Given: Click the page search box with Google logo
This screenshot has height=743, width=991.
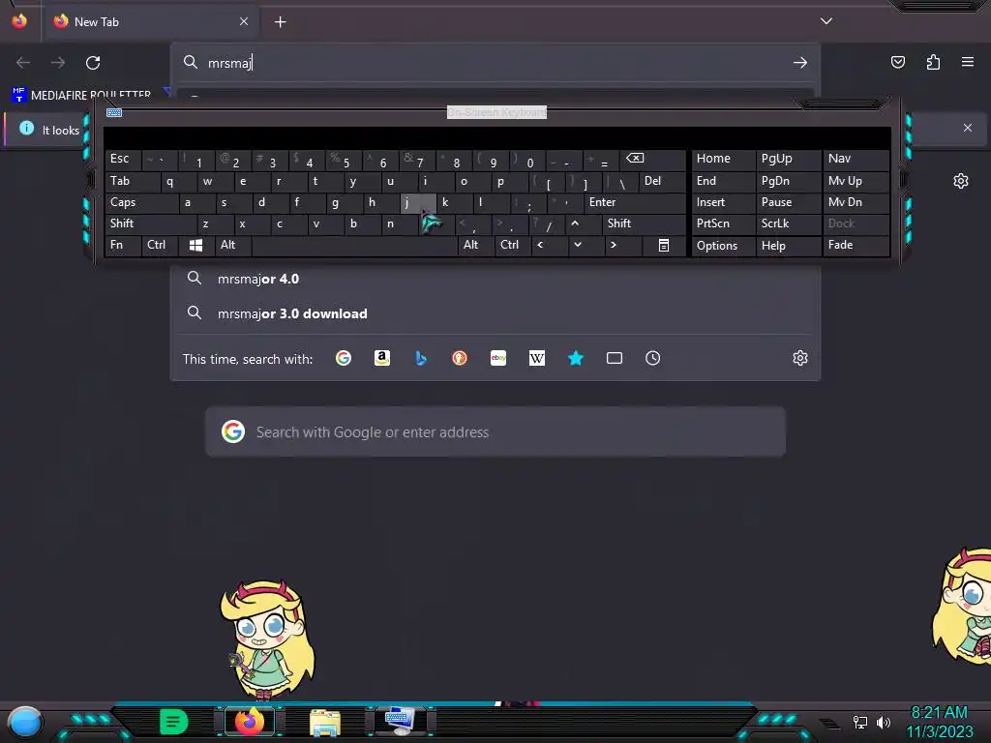Looking at the screenshot, I should point(495,432).
